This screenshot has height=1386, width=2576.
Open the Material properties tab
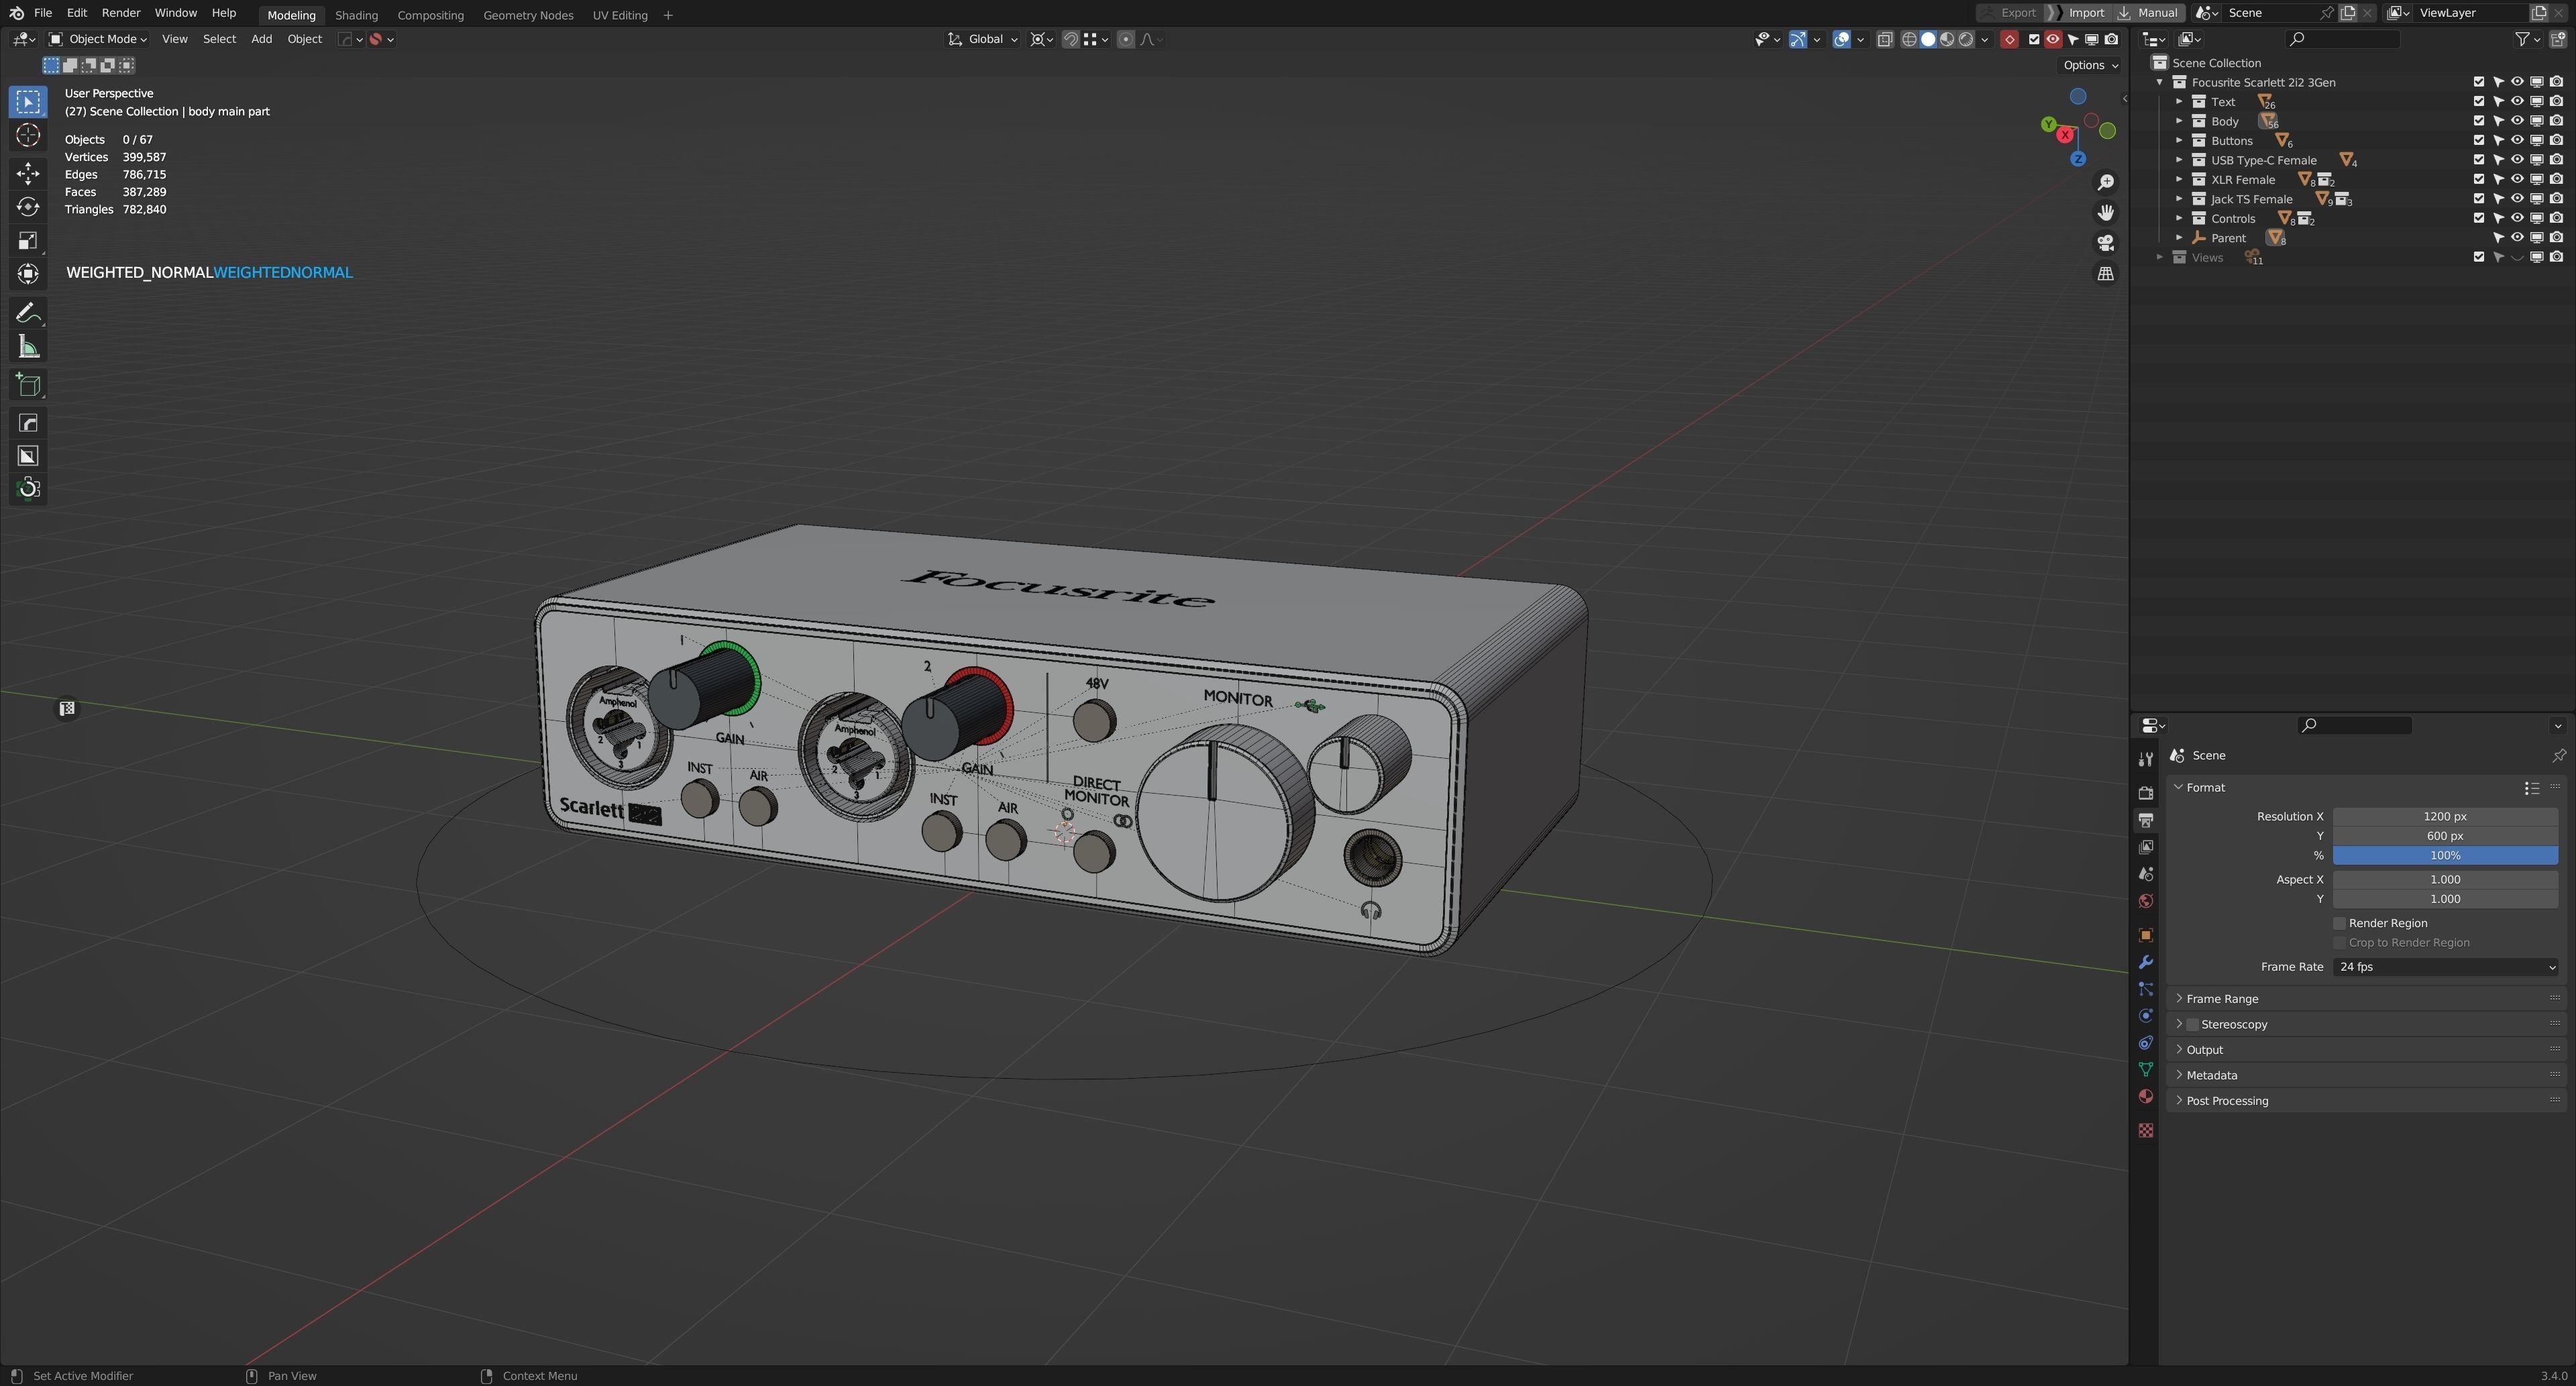coord(2145,1097)
